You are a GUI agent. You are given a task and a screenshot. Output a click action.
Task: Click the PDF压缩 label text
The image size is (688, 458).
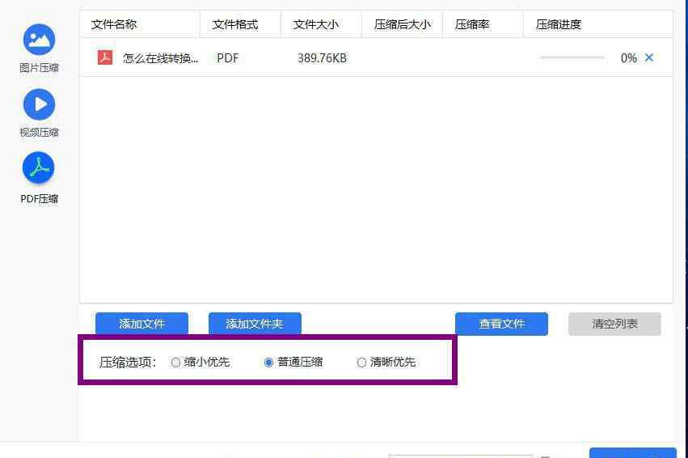(39, 199)
